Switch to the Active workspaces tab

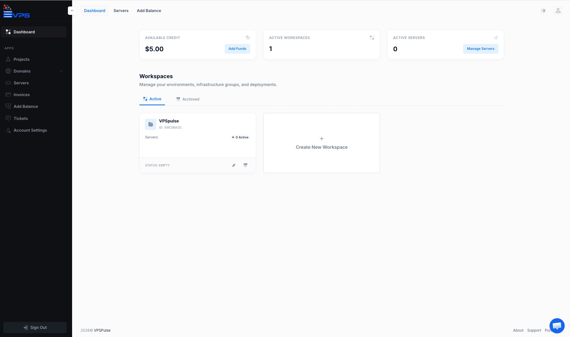coord(152,99)
